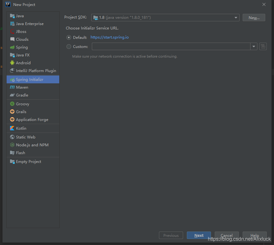Screen dimensions: 274x245
Task: Open Help for the New Project dialog
Action: 255,235
